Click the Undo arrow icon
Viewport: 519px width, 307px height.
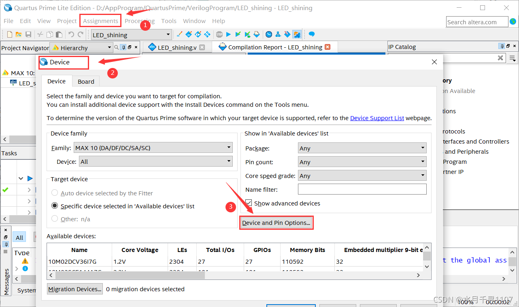(71, 35)
